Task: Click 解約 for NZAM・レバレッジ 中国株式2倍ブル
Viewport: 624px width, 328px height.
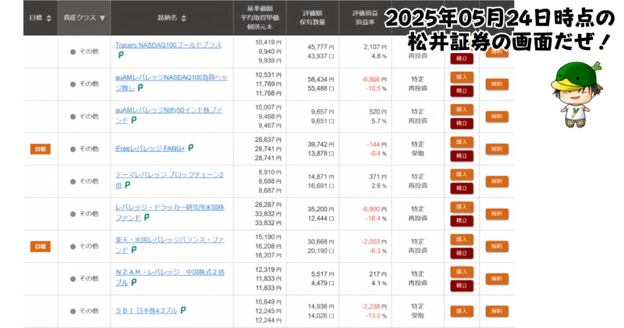Action: coord(497,279)
